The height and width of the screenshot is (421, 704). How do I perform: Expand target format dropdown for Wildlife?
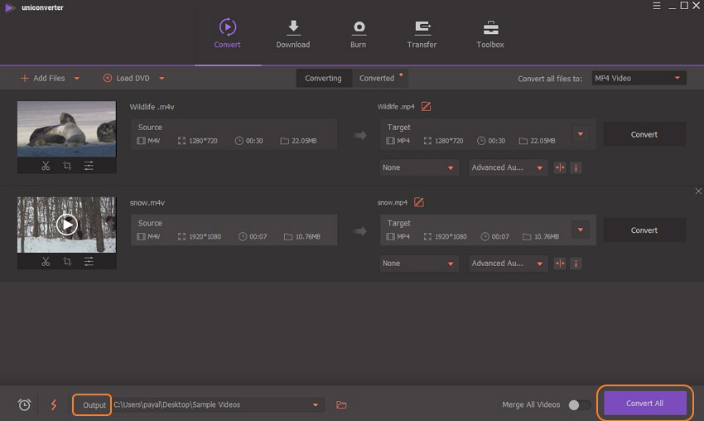580,134
